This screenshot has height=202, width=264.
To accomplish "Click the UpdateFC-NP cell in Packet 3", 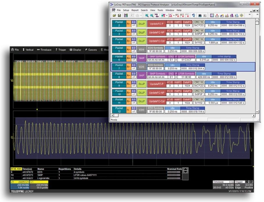I will click(x=157, y=32).
